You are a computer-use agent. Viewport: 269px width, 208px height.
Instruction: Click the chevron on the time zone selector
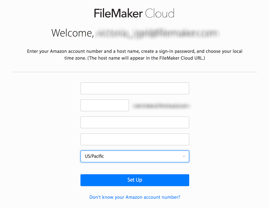(184, 156)
